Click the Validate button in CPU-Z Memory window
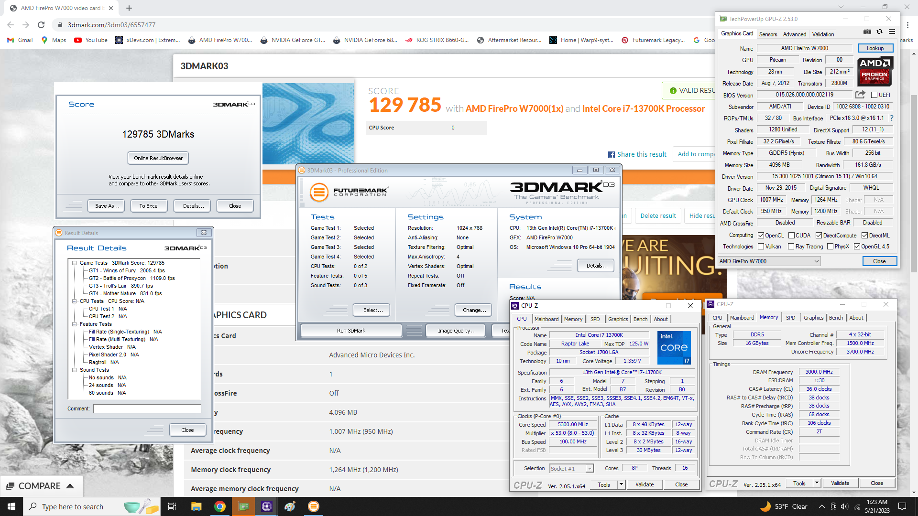This screenshot has height=516, width=918. coord(840,484)
